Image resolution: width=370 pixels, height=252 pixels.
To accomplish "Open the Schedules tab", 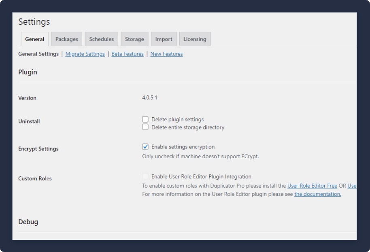I will tap(102, 39).
